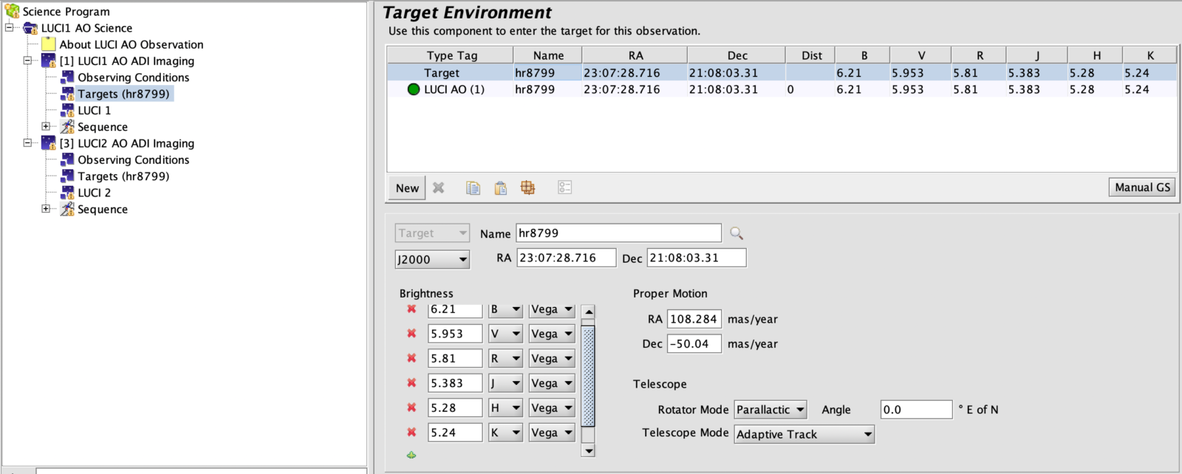Screen dimensions: 1182x474
Task: Click the copy target icon in the toolbar
Action: click(473, 188)
